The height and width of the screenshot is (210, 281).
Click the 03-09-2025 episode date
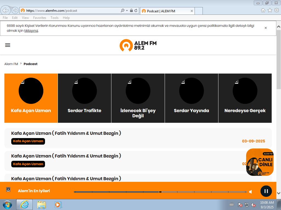coord(253,141)
